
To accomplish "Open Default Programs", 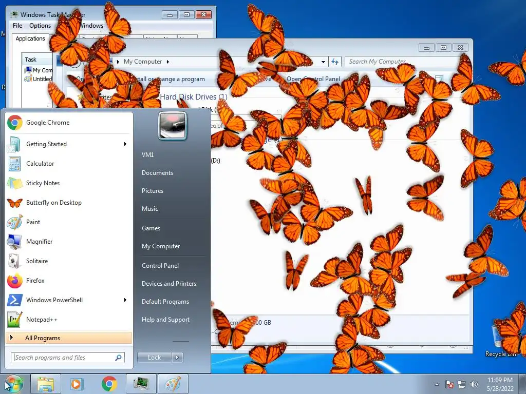I will tap(165, 302).
